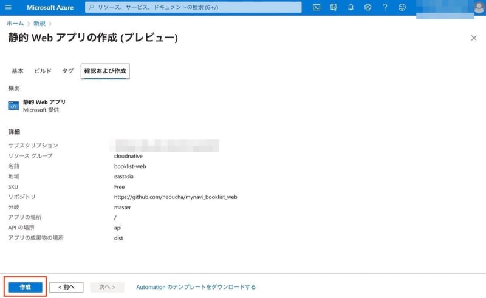Click the eastasia region value
Viewport: 486px width, 298px height.
tap(124, 177)
